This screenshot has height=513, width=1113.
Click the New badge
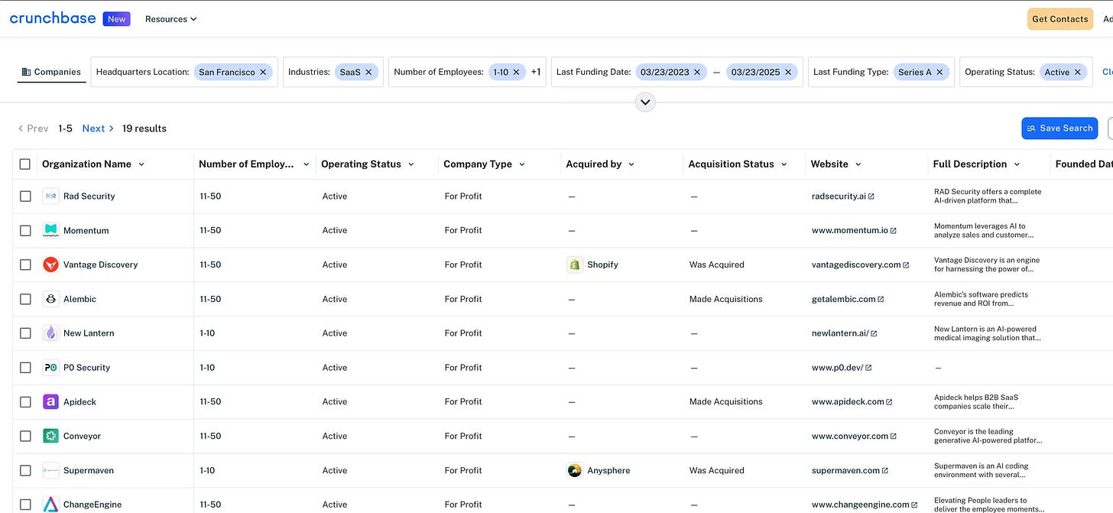[116, 19]
